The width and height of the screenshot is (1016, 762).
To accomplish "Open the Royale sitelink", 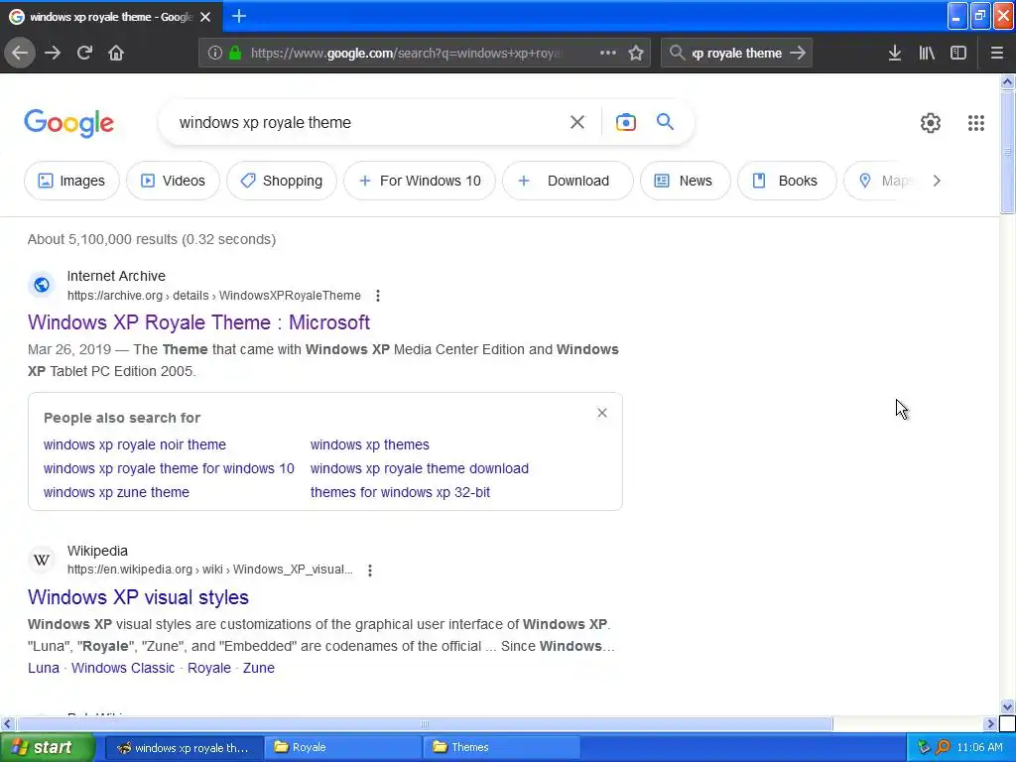I will 208,668.
